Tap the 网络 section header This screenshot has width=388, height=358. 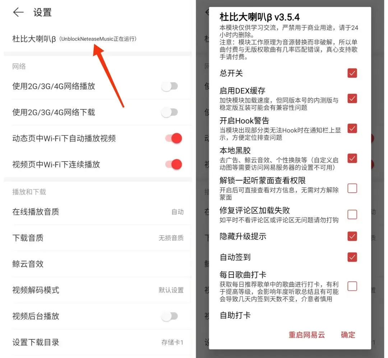[x=19, y=66]
